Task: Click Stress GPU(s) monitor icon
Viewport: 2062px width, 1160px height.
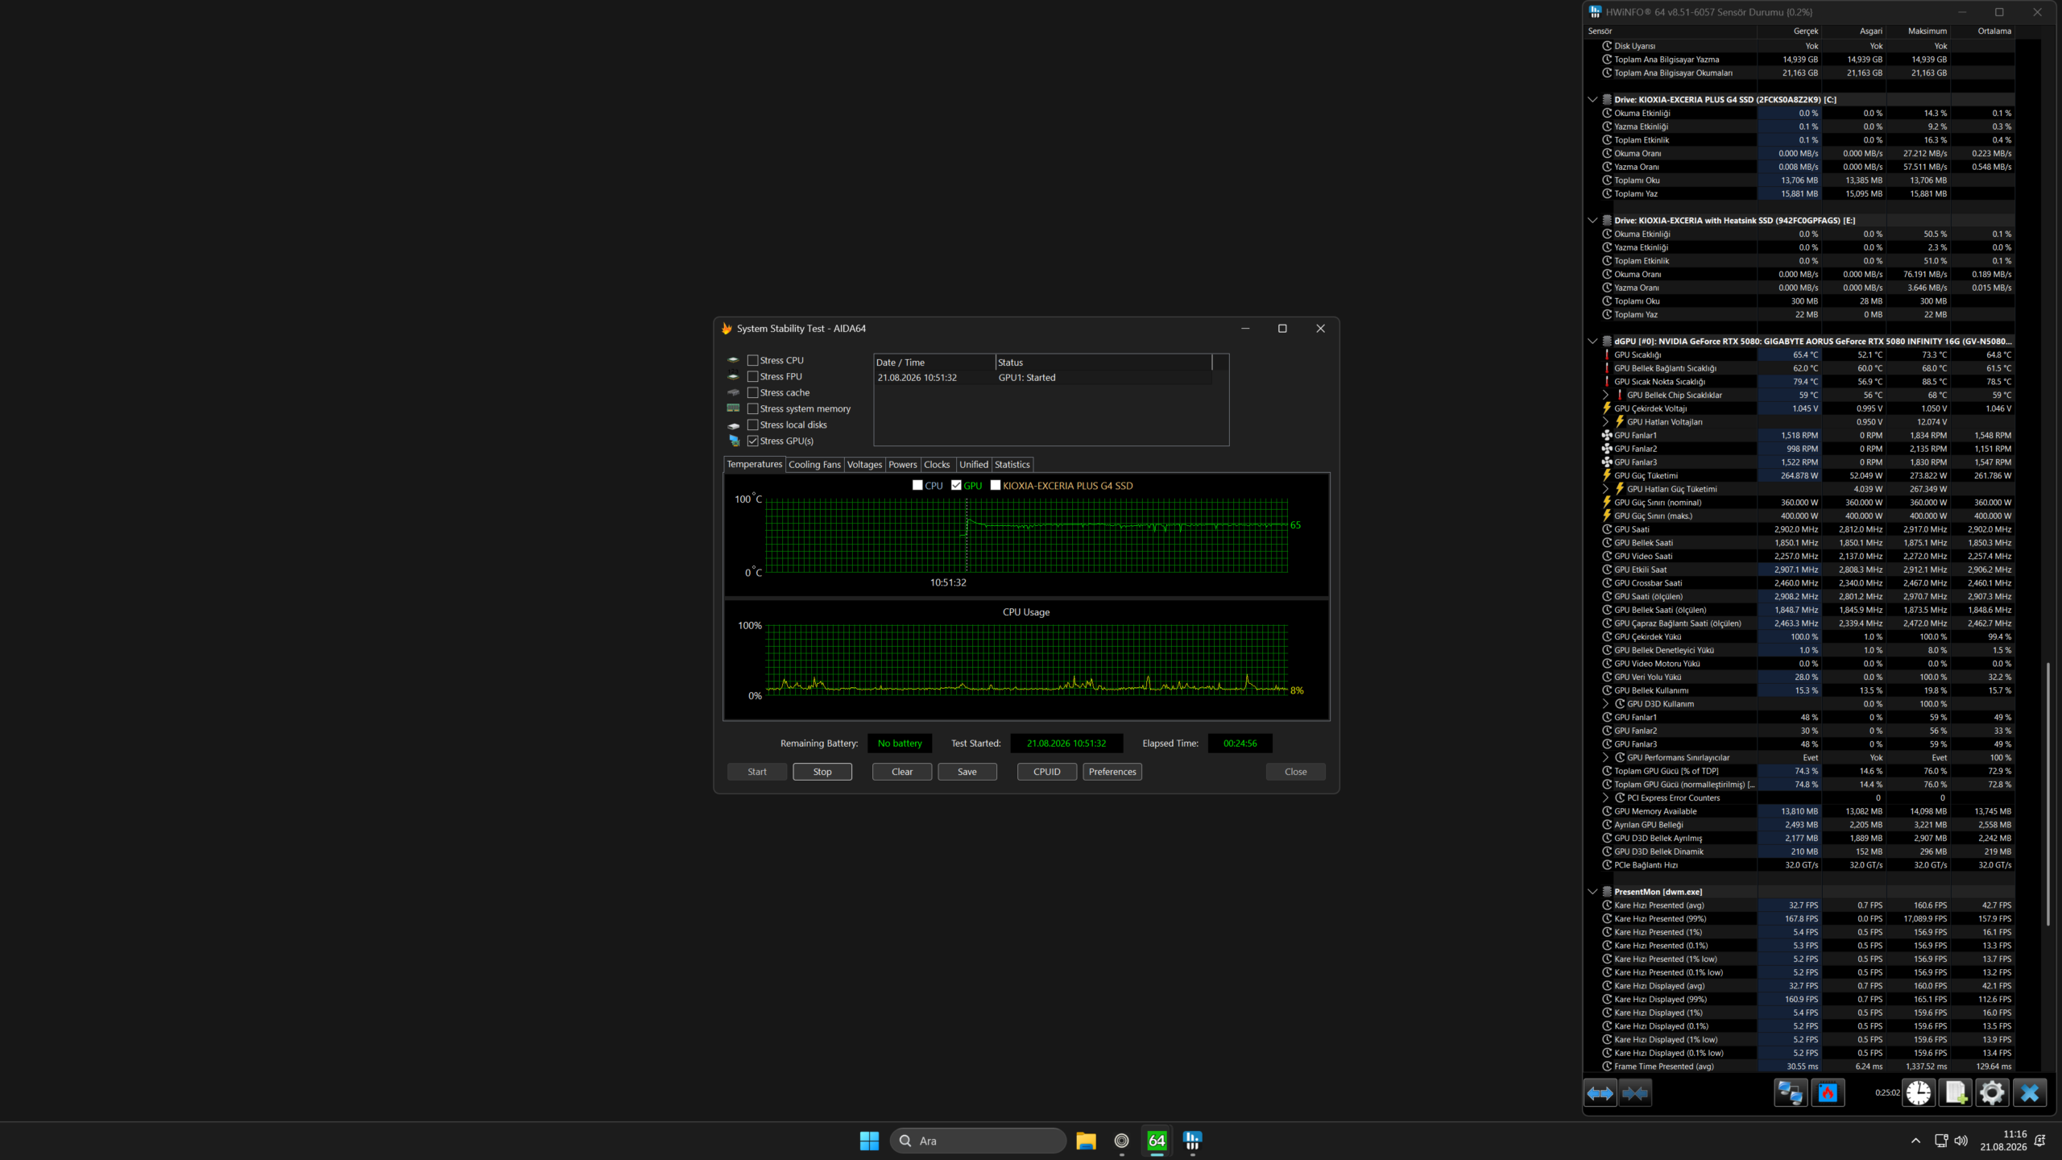Action: click(734, 441)
